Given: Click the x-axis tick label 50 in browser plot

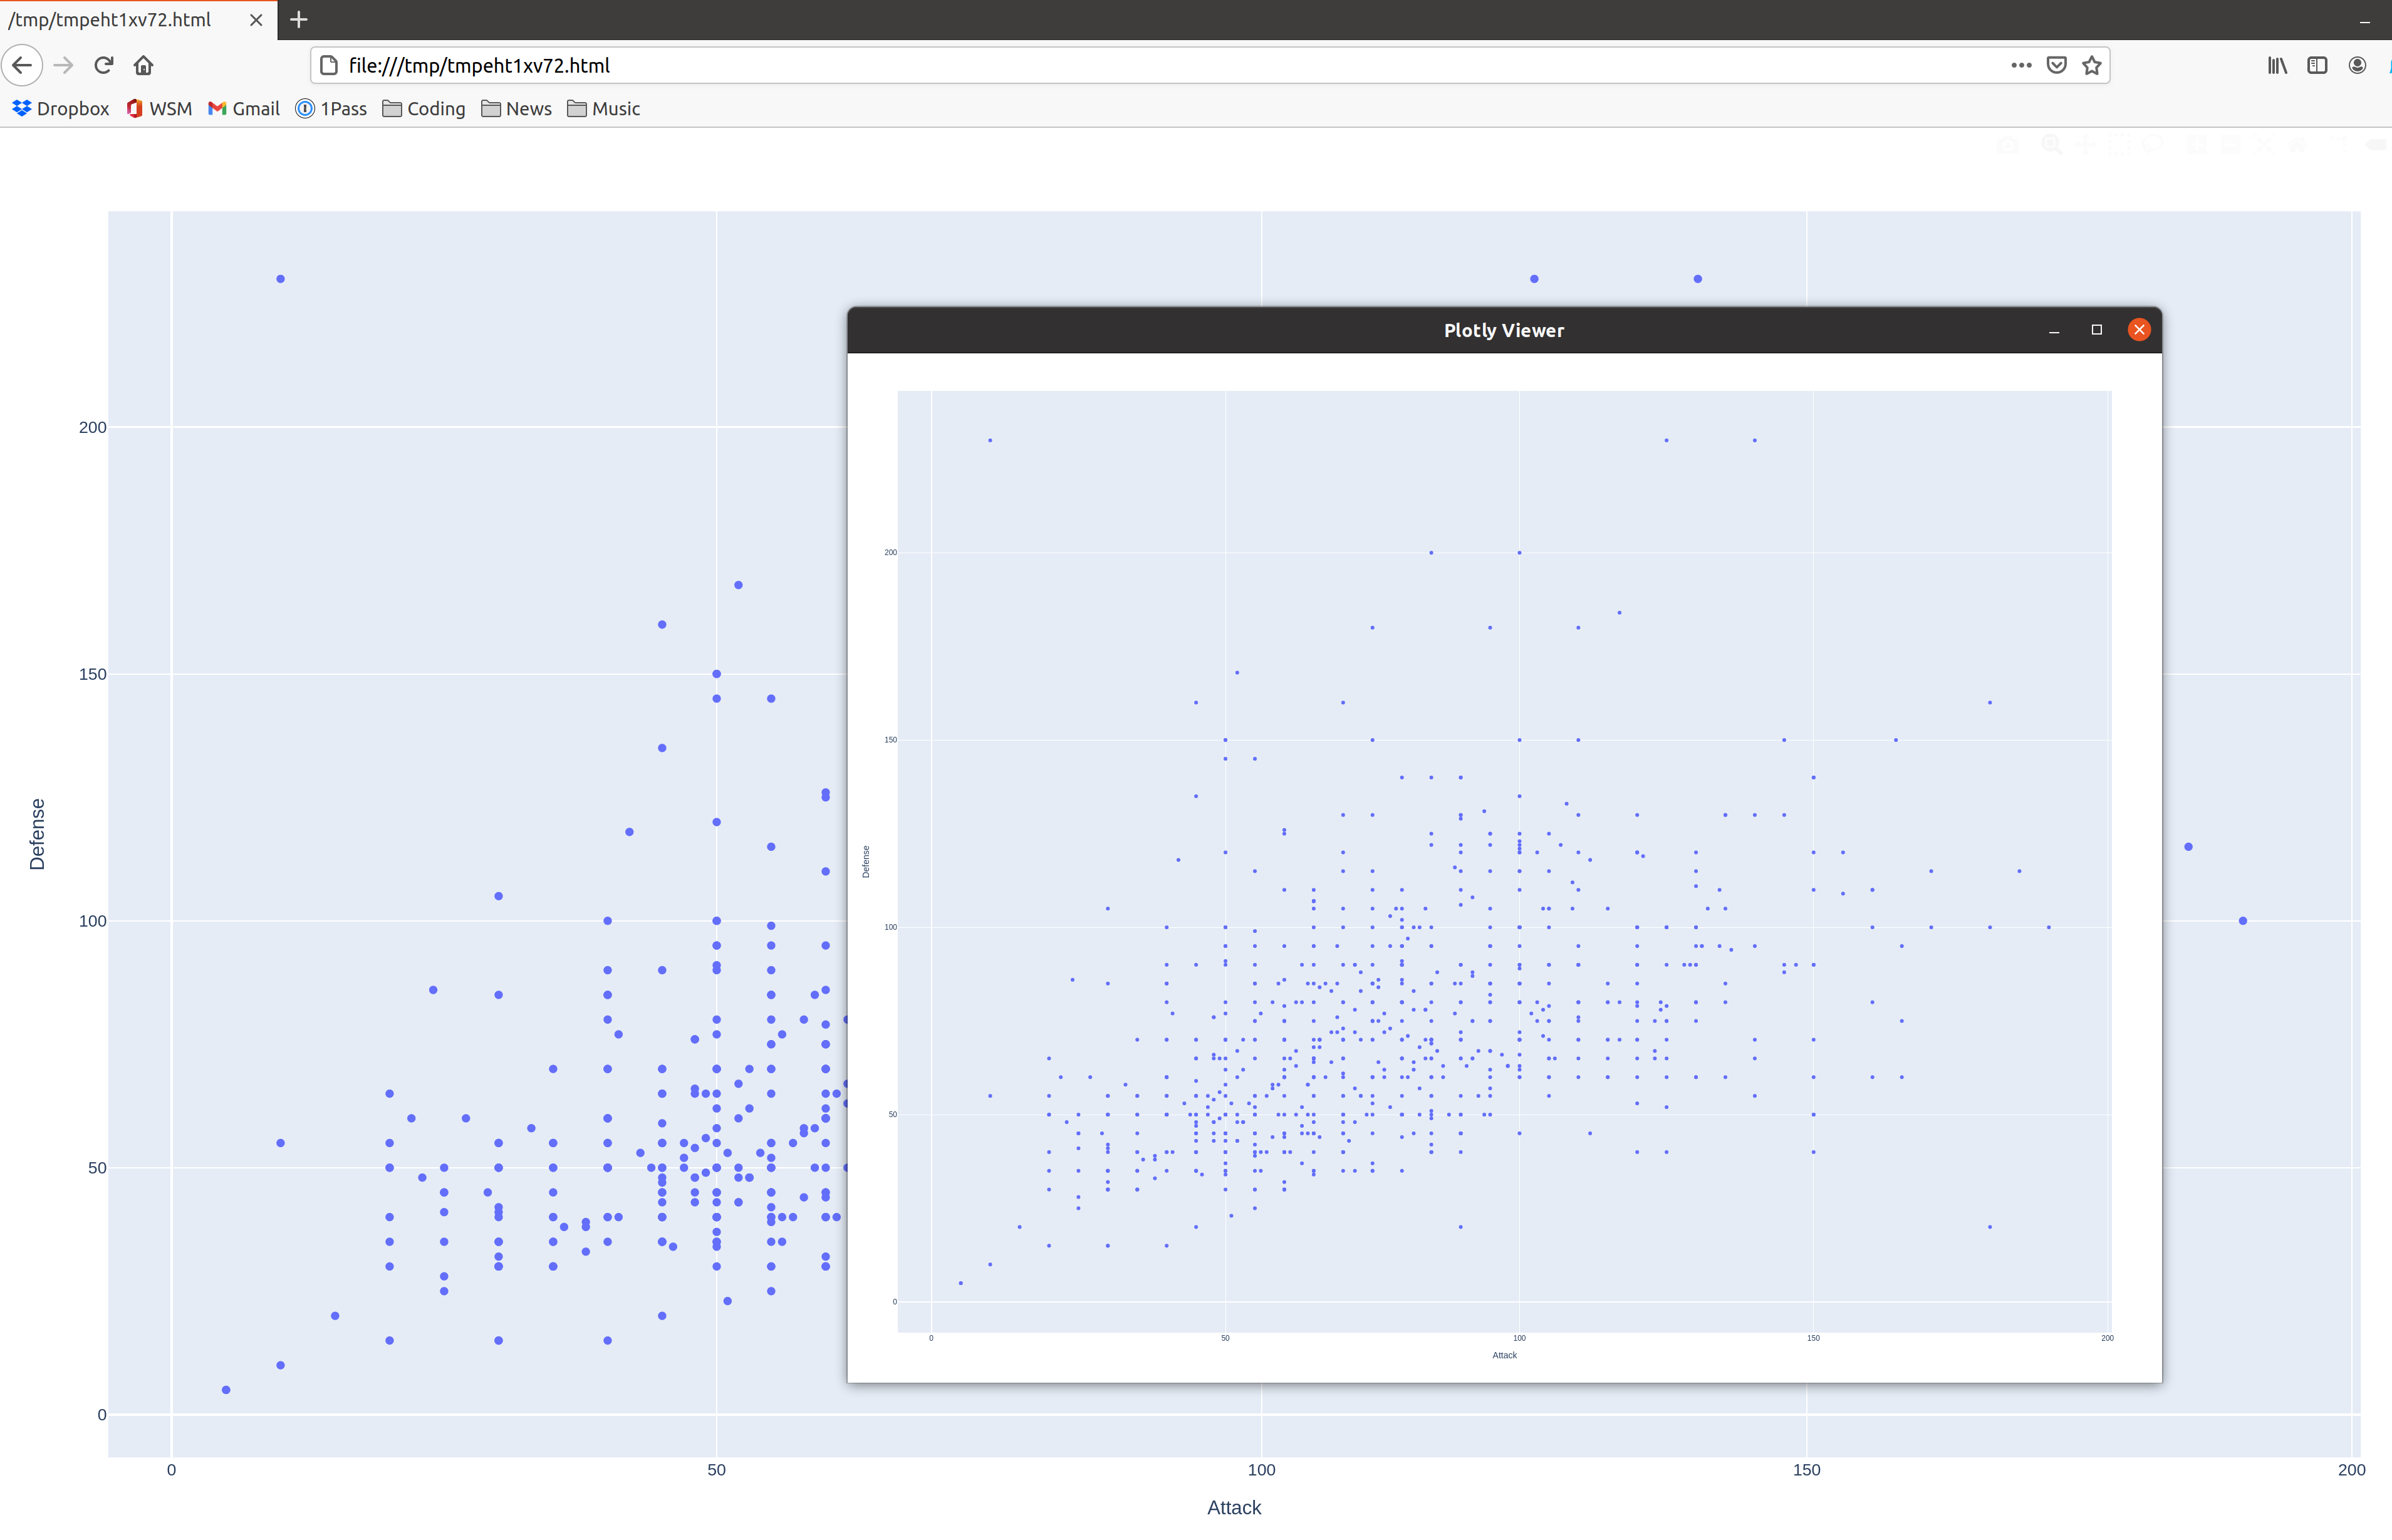Looking at the screenshot, I should click(716, 1470).
